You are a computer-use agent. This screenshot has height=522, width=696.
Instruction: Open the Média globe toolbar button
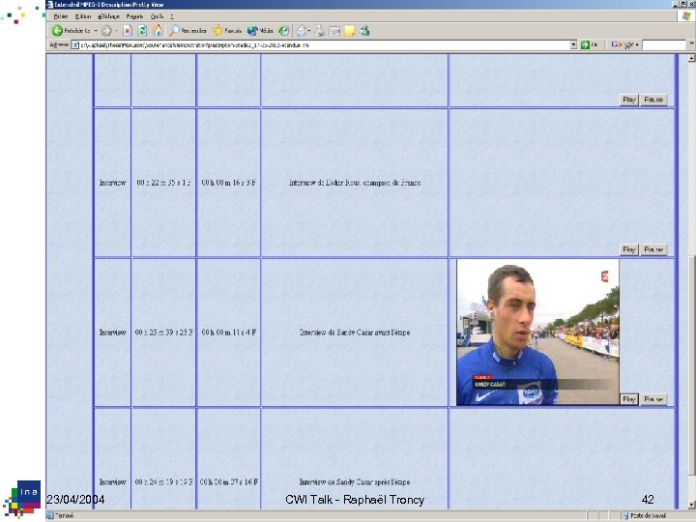click(x=260, y=31)
